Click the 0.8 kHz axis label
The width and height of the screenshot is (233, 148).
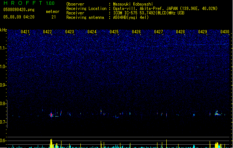click(3, 104)
